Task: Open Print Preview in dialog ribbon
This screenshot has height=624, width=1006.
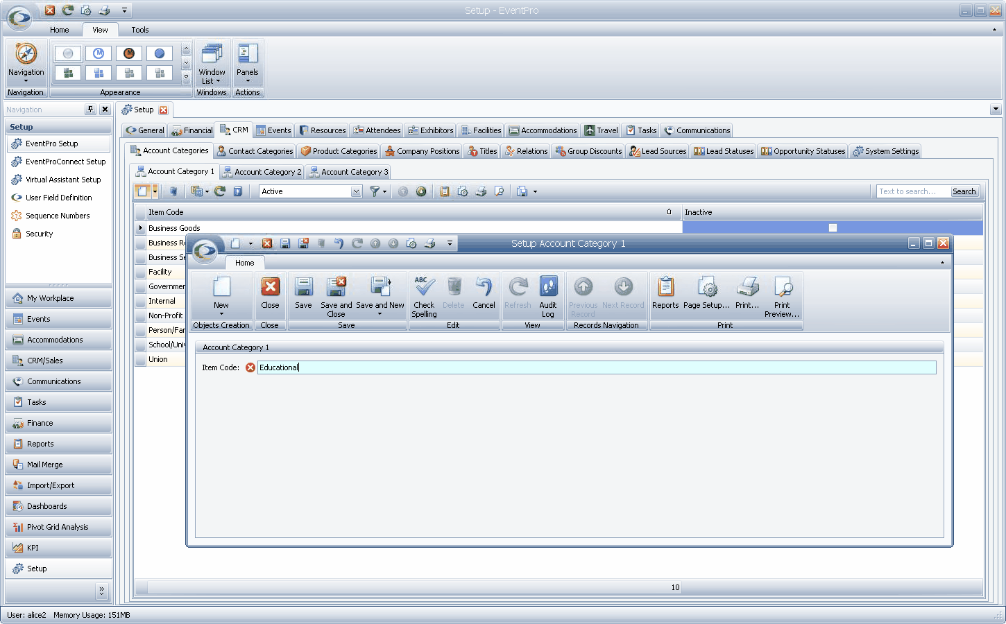Action: click(x=782, y=296)
